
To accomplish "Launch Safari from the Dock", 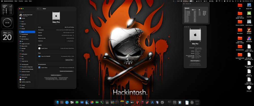I will click(x=67, y=102).
